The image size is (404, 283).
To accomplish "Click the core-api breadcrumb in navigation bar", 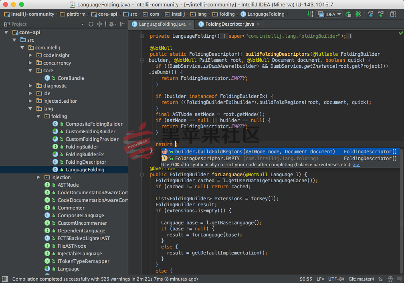I will [x=104, y=14].
